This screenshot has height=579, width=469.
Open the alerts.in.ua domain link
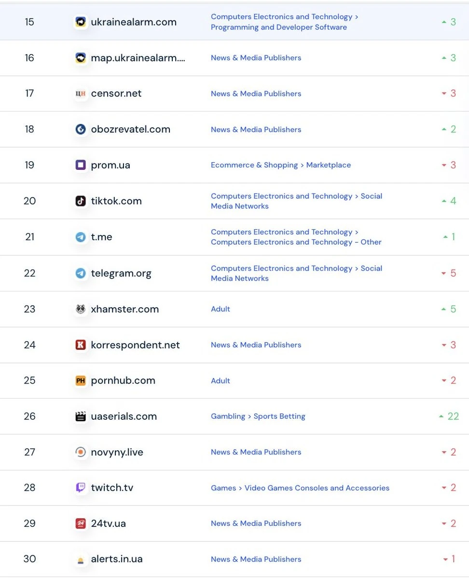click(x=117, y=559)
